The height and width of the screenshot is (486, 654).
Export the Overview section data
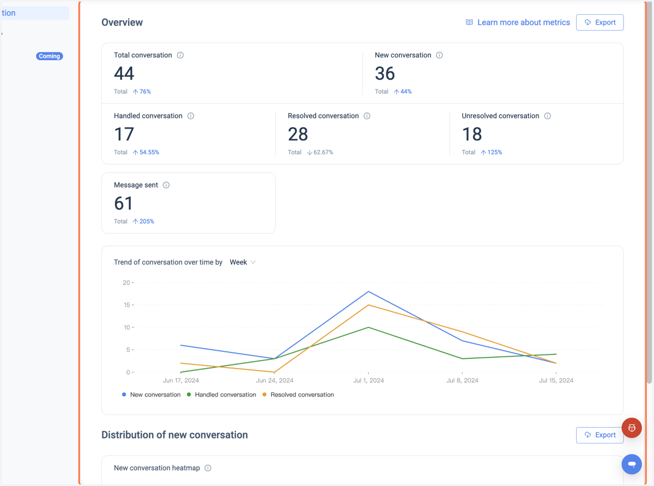pos(599,22)
